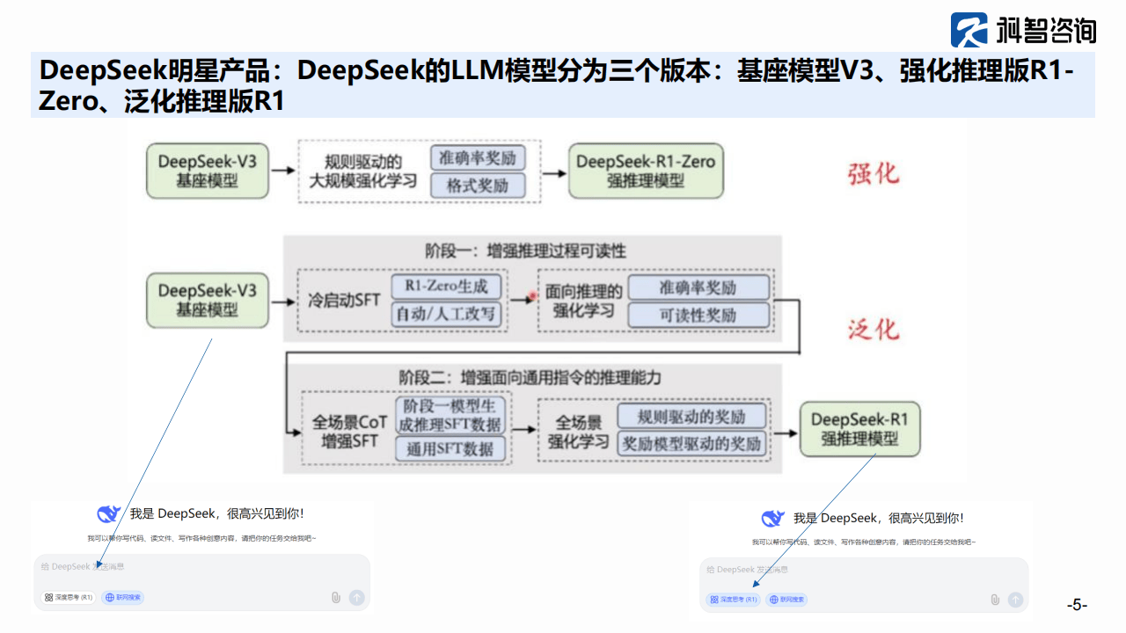Enable 深度思考 (R1) in the left chat box

(x=69, y=598)
